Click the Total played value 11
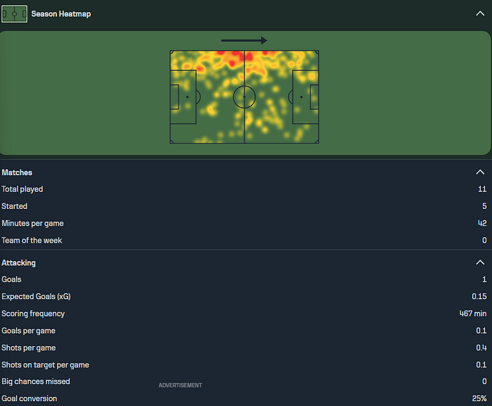The height and width of the screenshot is (406, 492). 482,189
